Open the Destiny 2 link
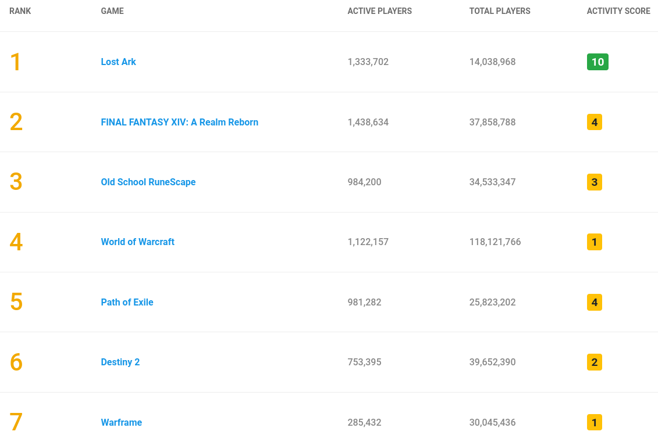Screen dimensions: 658x435 point(120,362)
